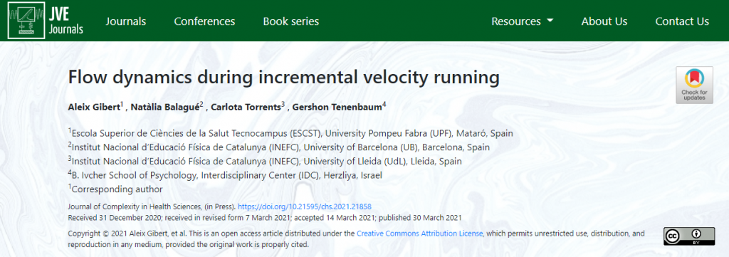
Task: Click the Check for updates badge
Action: coord(694,85)
